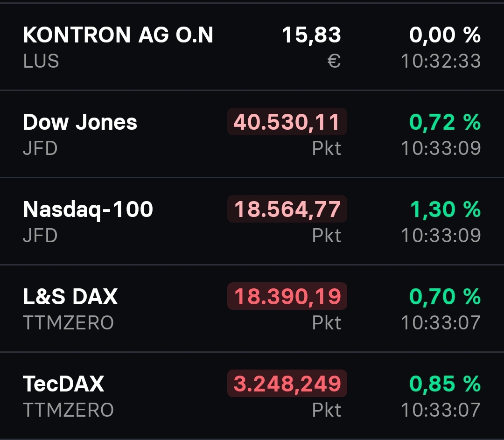The height and width of the screenshot is (440, 504).
Task: Select the L&S DAX price 18.390,19
Action: pyautogui.click(x=287, y=297)
